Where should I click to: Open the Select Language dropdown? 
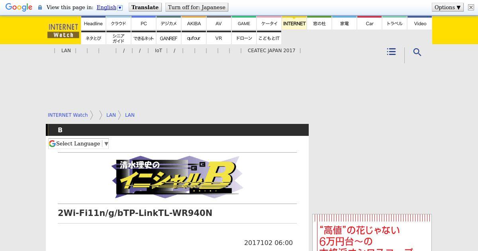(x=78, y=143)
